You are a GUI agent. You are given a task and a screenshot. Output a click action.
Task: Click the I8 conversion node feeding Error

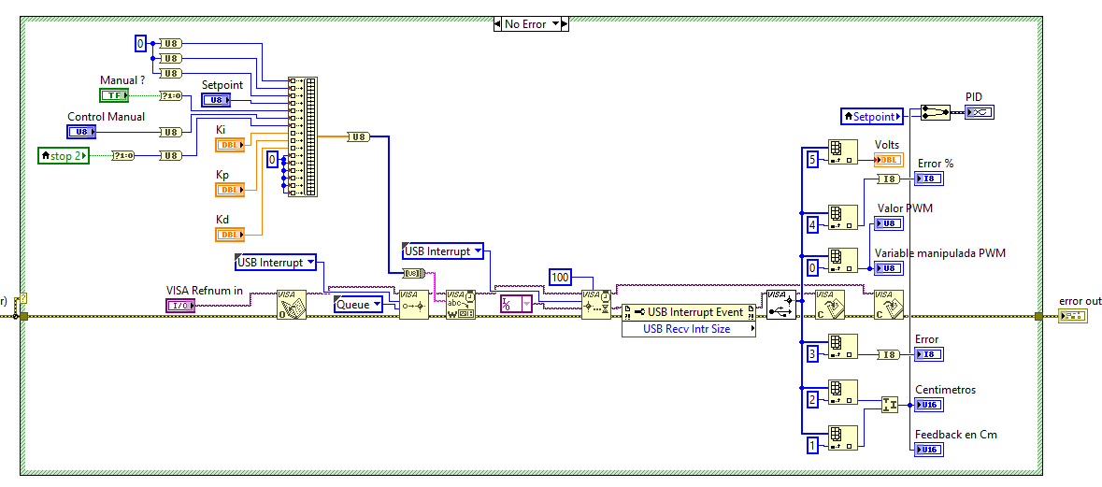click(x=890, y=355)
